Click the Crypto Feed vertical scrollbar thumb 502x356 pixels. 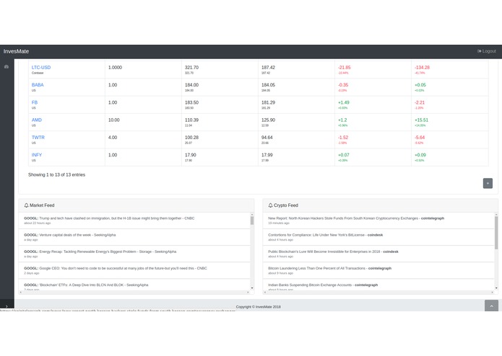click(x=496, y=233)
